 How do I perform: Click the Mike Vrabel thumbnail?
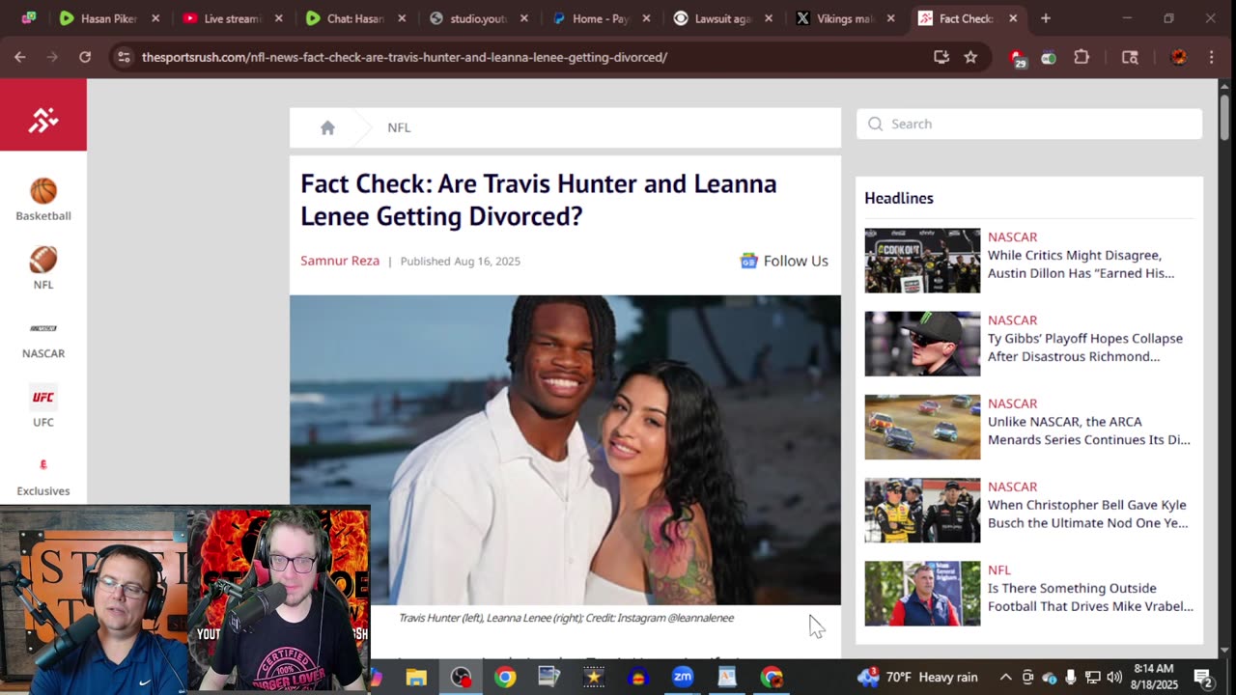922,593
